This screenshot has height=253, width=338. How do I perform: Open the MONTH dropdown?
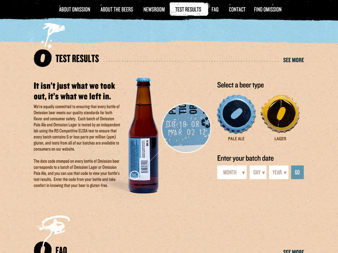pyautogui.click(x=232, y=172)
